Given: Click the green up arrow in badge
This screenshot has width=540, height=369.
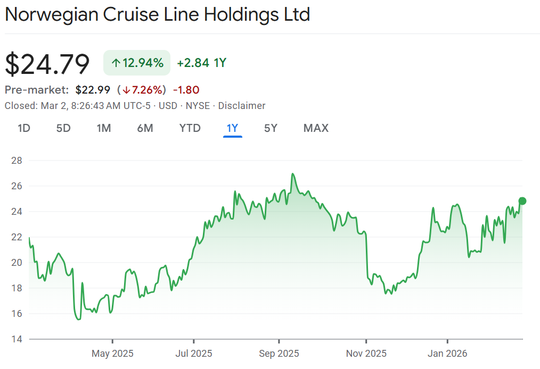Looking at the screenshot, I should click(116, 63).
